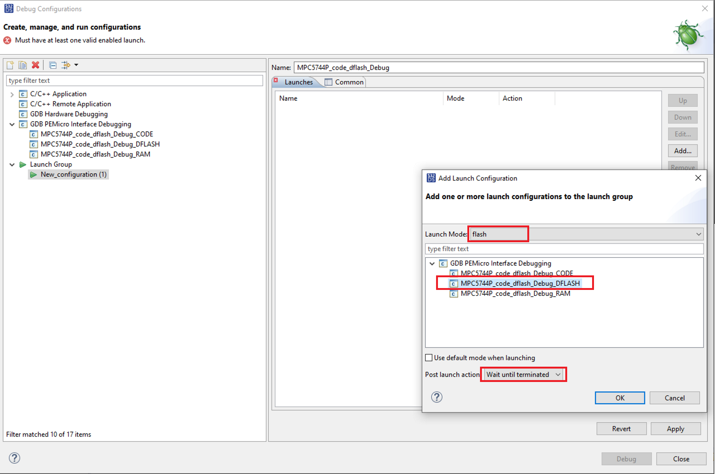Click the New launch configuration icon

click(10, 65)
